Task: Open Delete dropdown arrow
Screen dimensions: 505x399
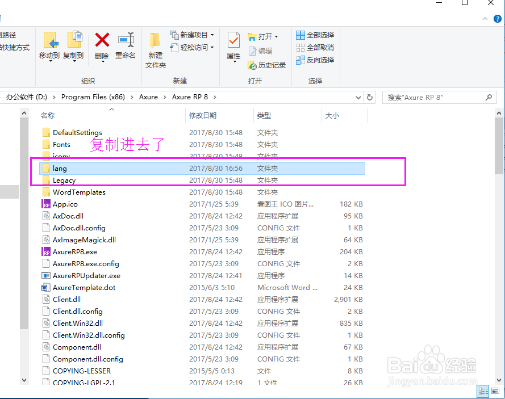Action: pyautogui.click(x=103, y=61)
